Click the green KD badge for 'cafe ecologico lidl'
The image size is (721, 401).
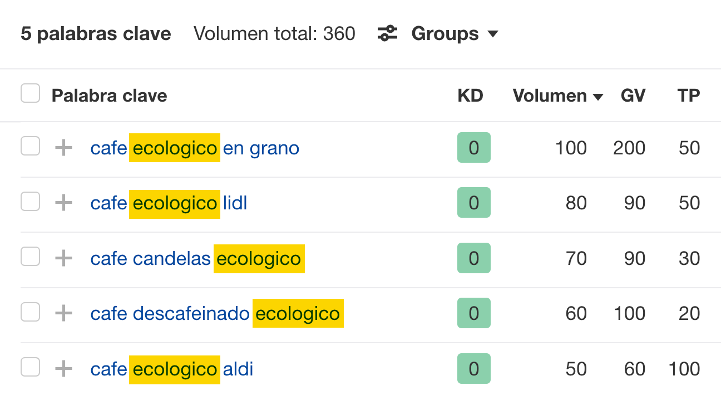coord(473,203)
